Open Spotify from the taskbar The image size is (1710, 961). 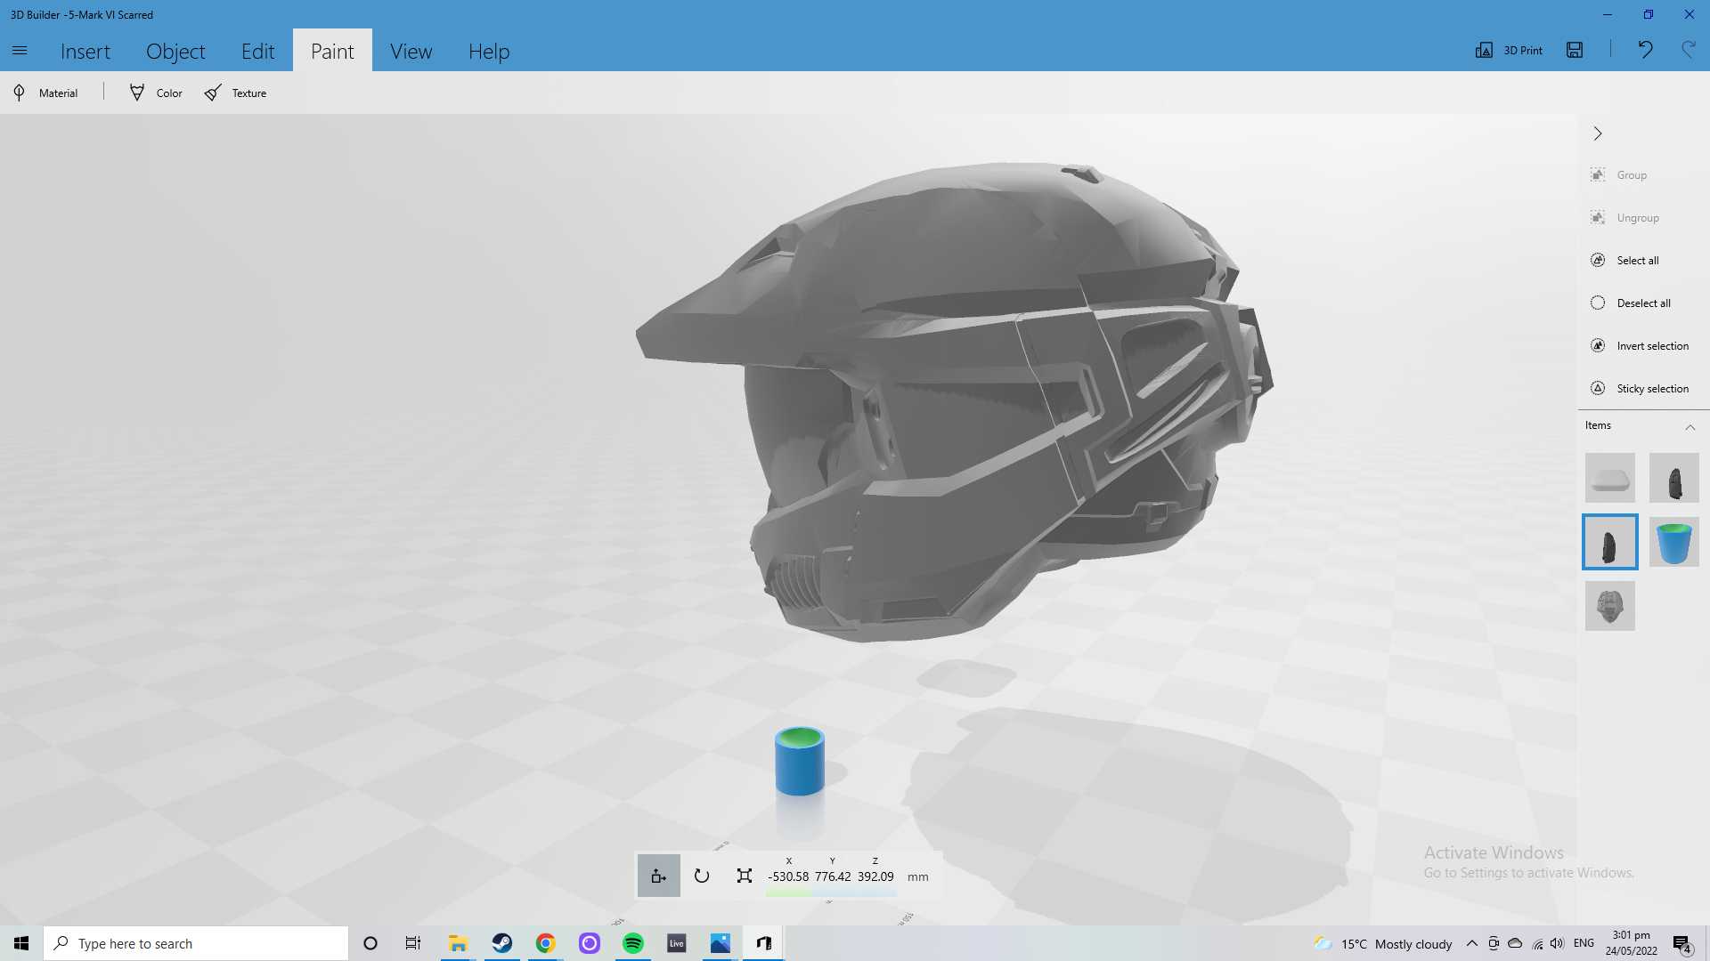tap(633, 943)
